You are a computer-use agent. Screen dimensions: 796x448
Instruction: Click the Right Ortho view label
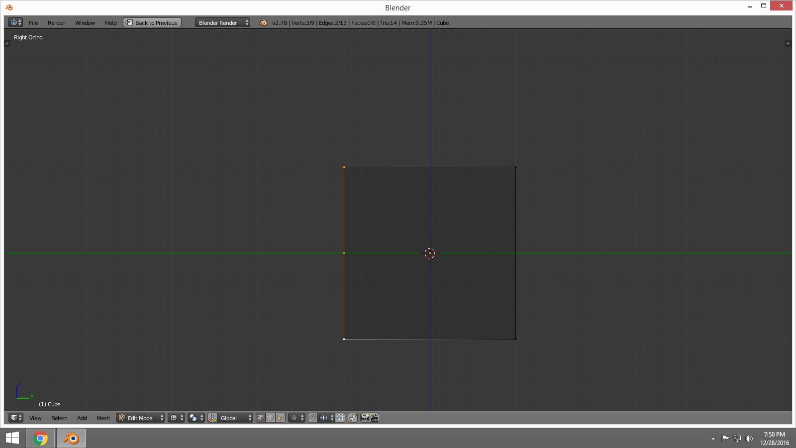pyautogui.click(x=28, y=37)
